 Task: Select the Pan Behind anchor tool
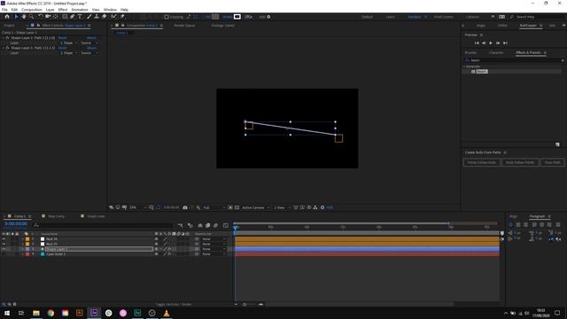tap(55, 17)
